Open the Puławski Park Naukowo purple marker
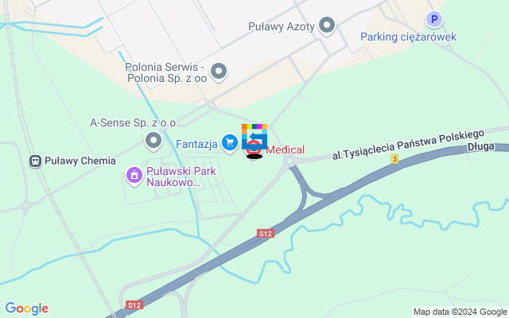Screen dimensions: 509x318 pos(134,176)
